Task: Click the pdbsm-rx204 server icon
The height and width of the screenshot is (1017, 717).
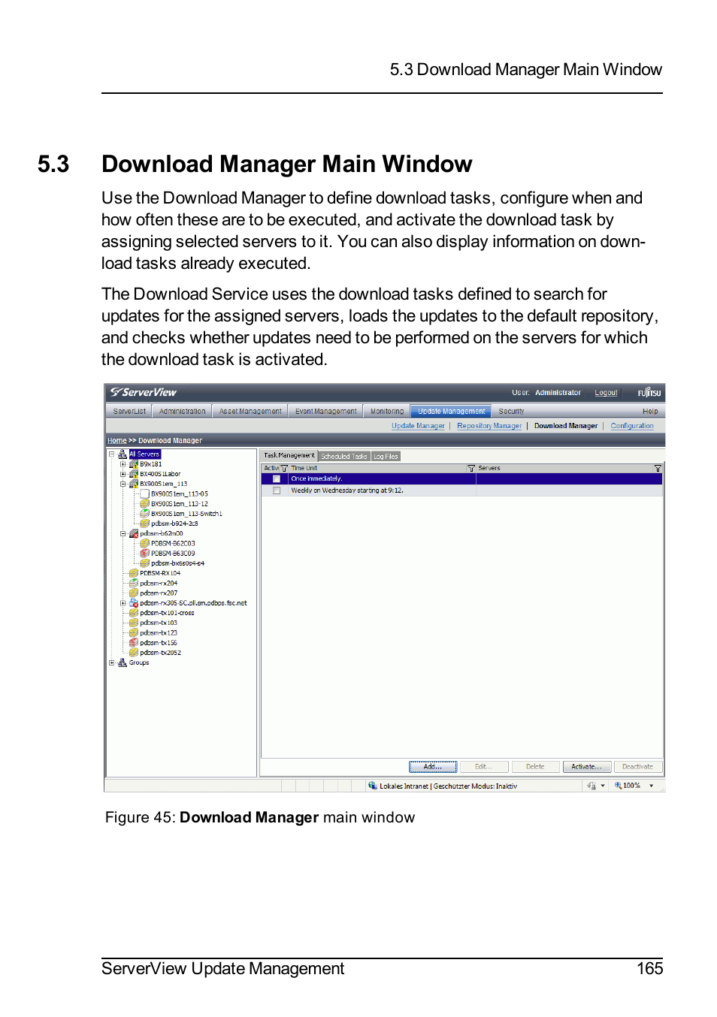Action: point(134,583)
